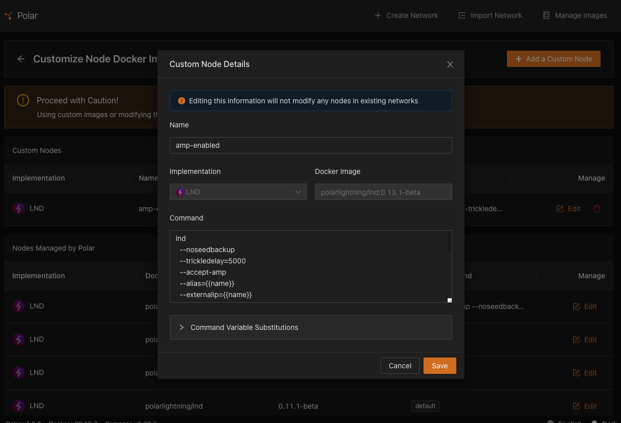Screen dimensions: 621x423
Task: Go back using the left arrow icon
Action: pyautogui.click(x=21, y=59)
